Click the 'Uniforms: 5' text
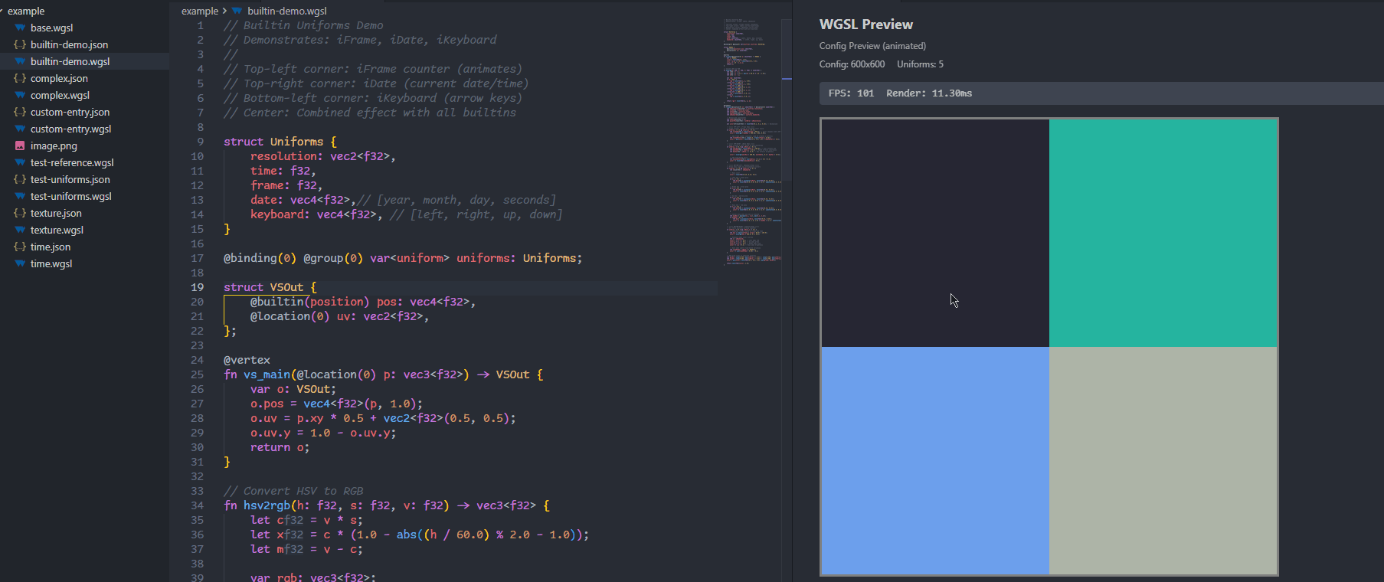 (x=920, y=64)
